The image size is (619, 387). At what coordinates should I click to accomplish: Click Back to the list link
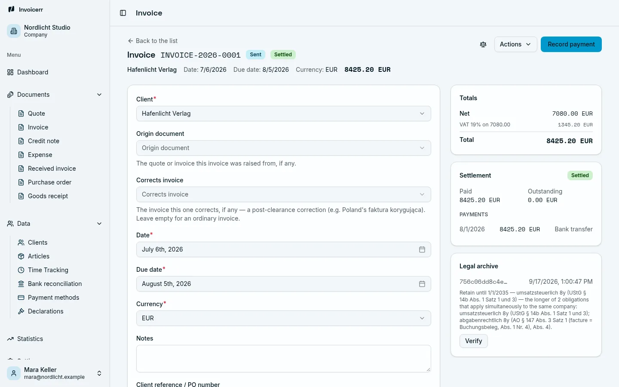(x=153, y=41)
